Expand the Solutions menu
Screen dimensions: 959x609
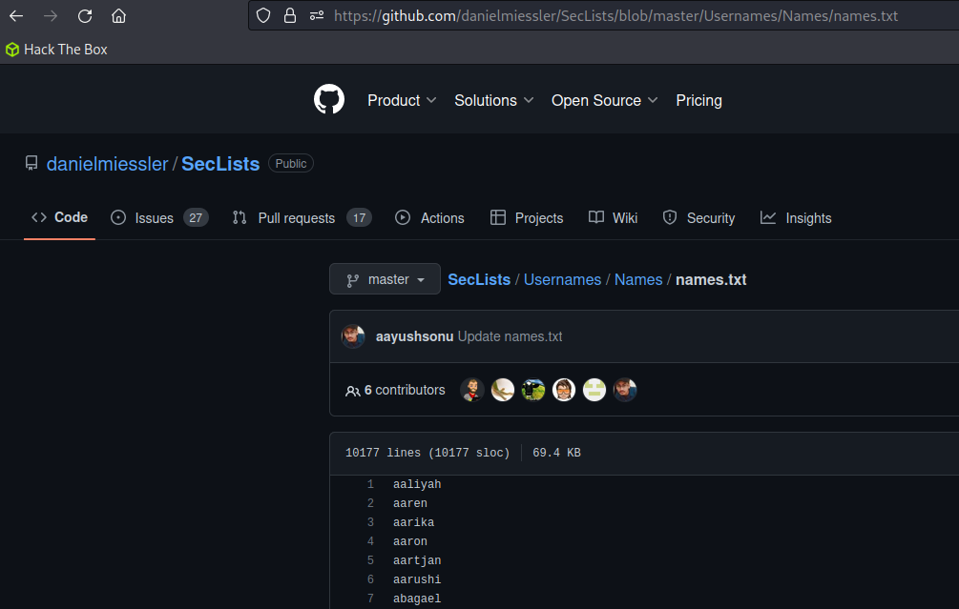tap(493, 100)
